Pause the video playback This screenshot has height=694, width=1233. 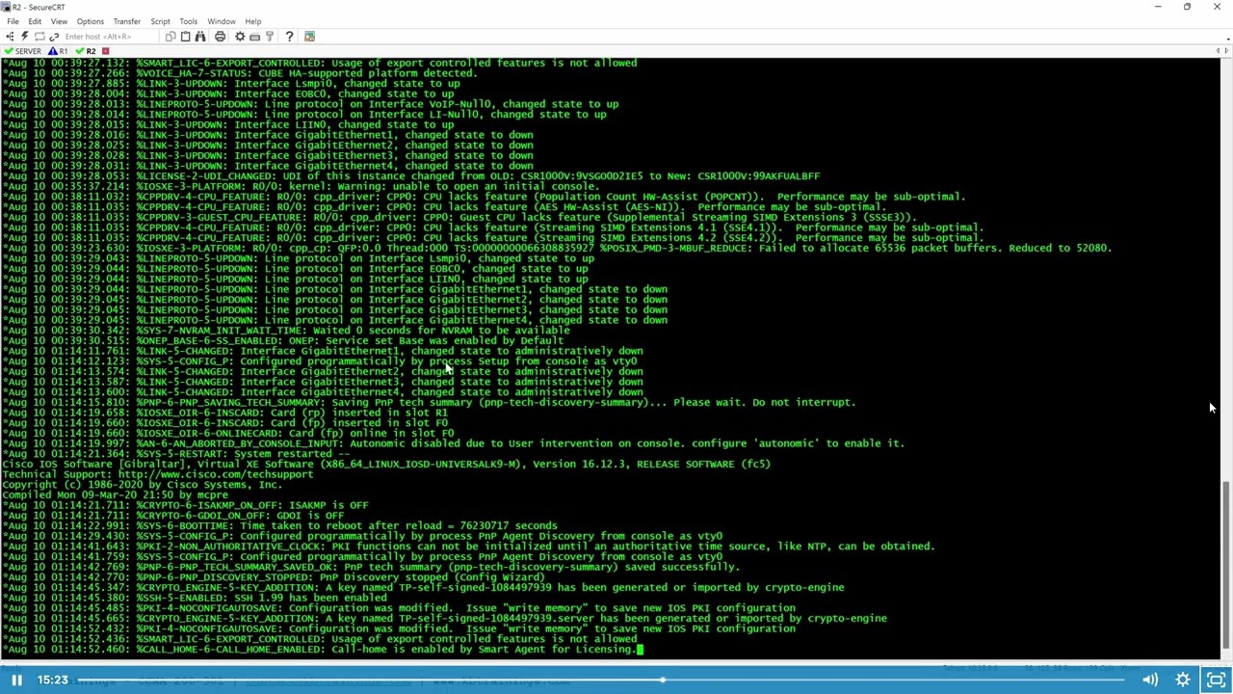pyautogui.click(x=16, y=681)
